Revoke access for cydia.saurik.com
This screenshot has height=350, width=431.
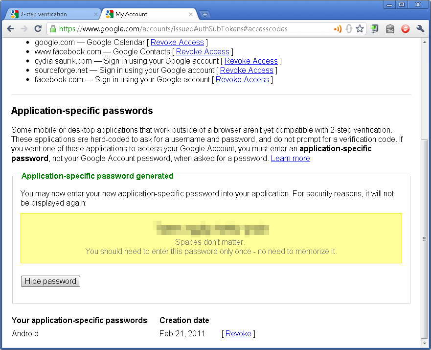[251, 61]
